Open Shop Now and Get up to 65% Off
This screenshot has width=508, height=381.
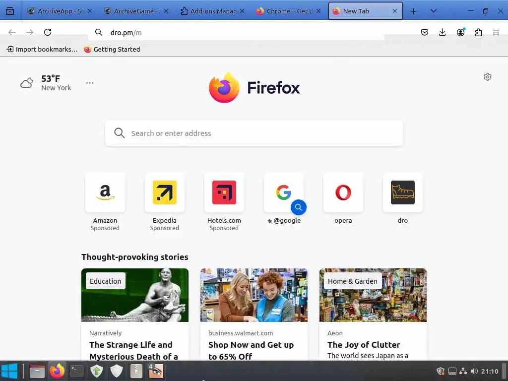[251, 351]
